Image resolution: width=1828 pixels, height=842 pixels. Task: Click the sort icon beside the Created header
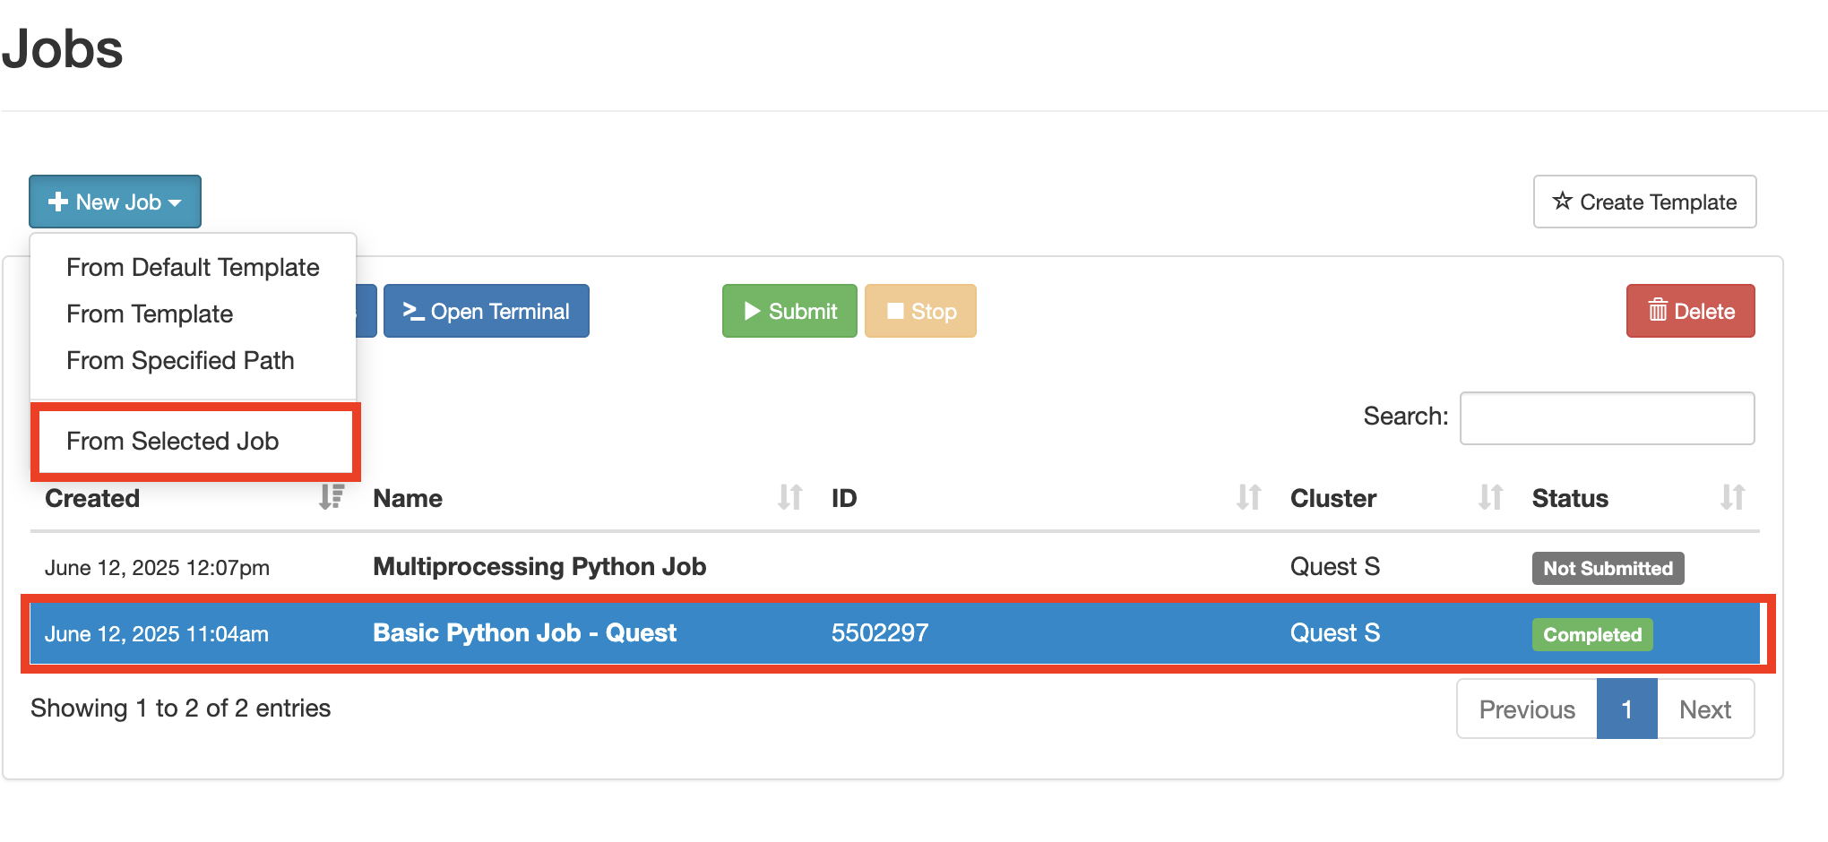[331, 498]
